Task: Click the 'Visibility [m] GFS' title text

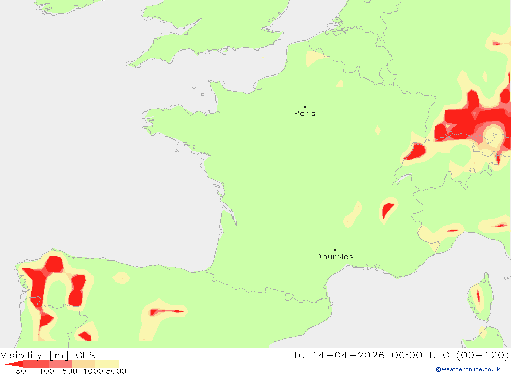Action: (48, 355)
